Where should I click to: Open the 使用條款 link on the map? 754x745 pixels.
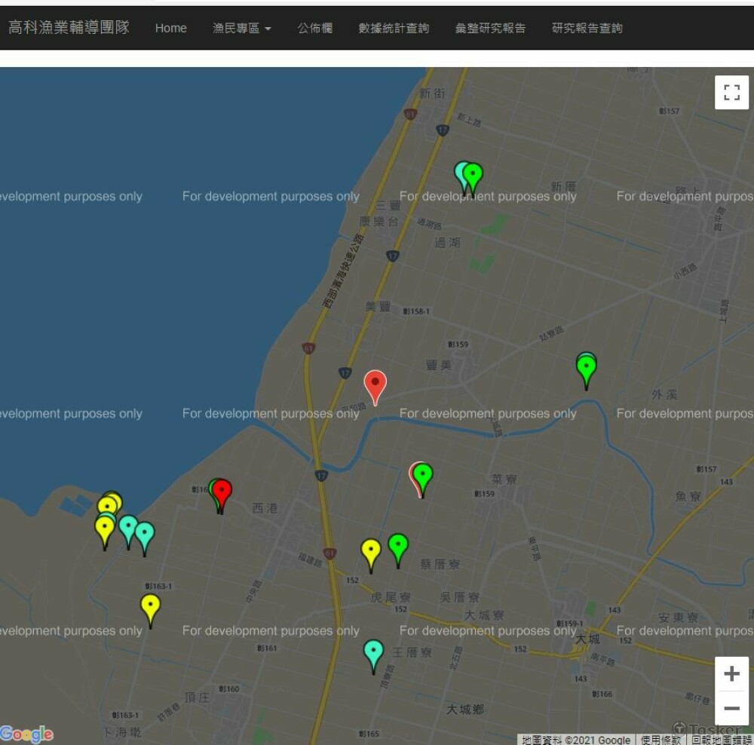(x=661, y=740)
